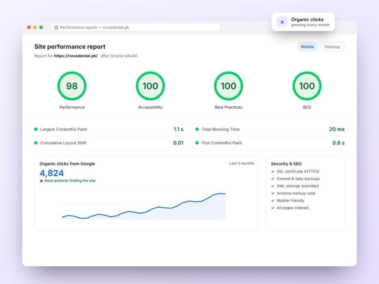Click the Performance label under the gauge

tap(72, 107)
